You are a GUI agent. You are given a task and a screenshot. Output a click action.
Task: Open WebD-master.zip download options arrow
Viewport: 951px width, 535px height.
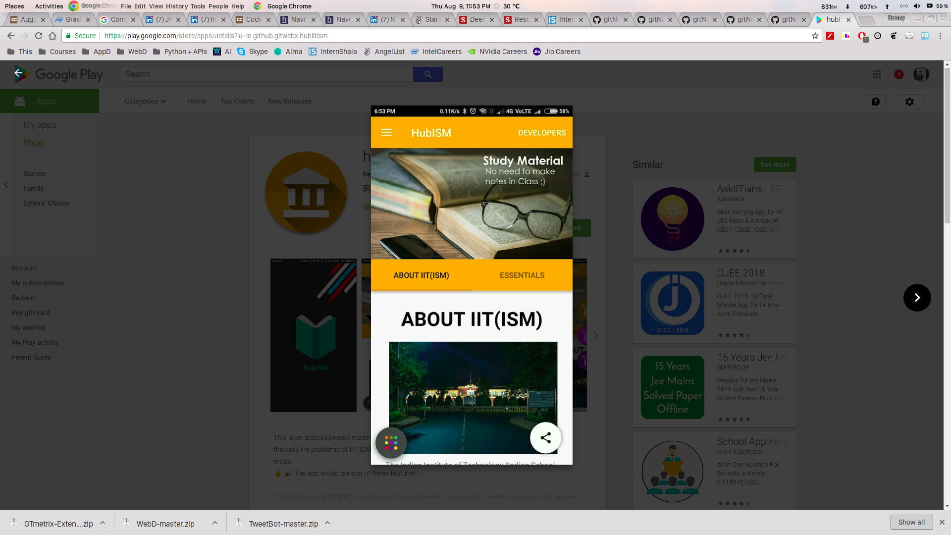click(x=215, y=523)
